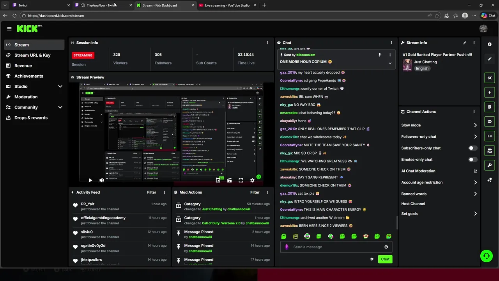This screenshot has width=499, height=281.
Task: Select the green focus-frame icon in right sidebar
Action: (490, 78)
